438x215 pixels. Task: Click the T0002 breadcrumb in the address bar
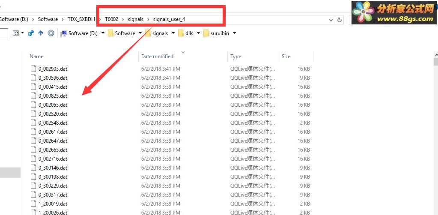[x=111, y=19]
